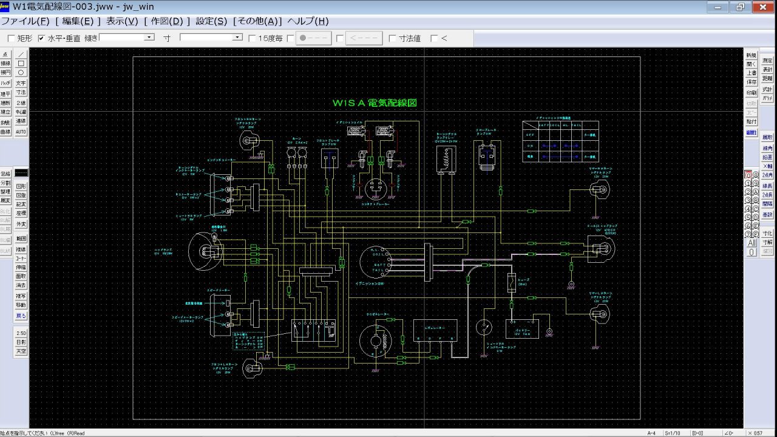Click the 間隔 (interval) button
777x437 pixels.
(x=768, y=204)
